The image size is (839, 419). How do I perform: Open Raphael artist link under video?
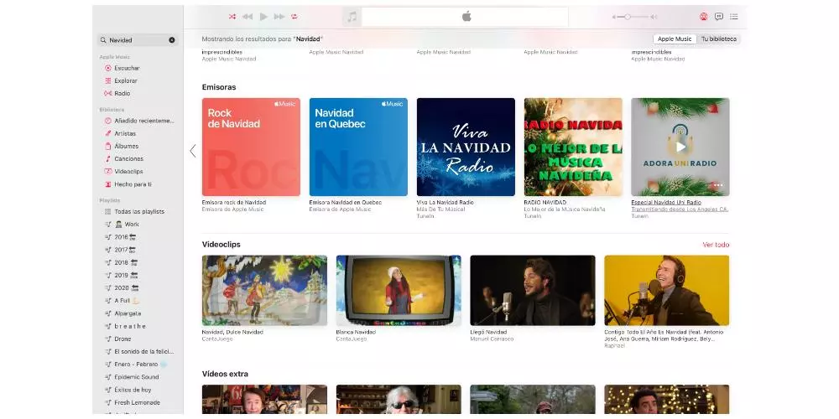614,346
